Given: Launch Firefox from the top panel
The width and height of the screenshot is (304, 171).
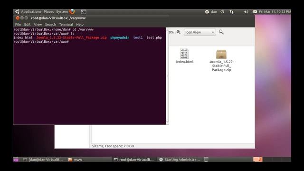Looking at the screenshot, I should 72,11.
